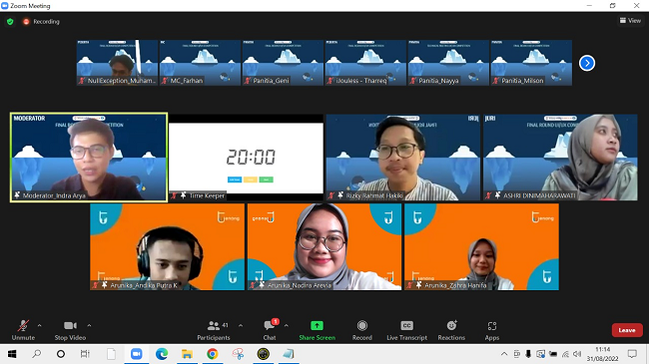The image size is (649, 364).
Task: Toggle Stop Video camera button
Action: click(70, 330)
